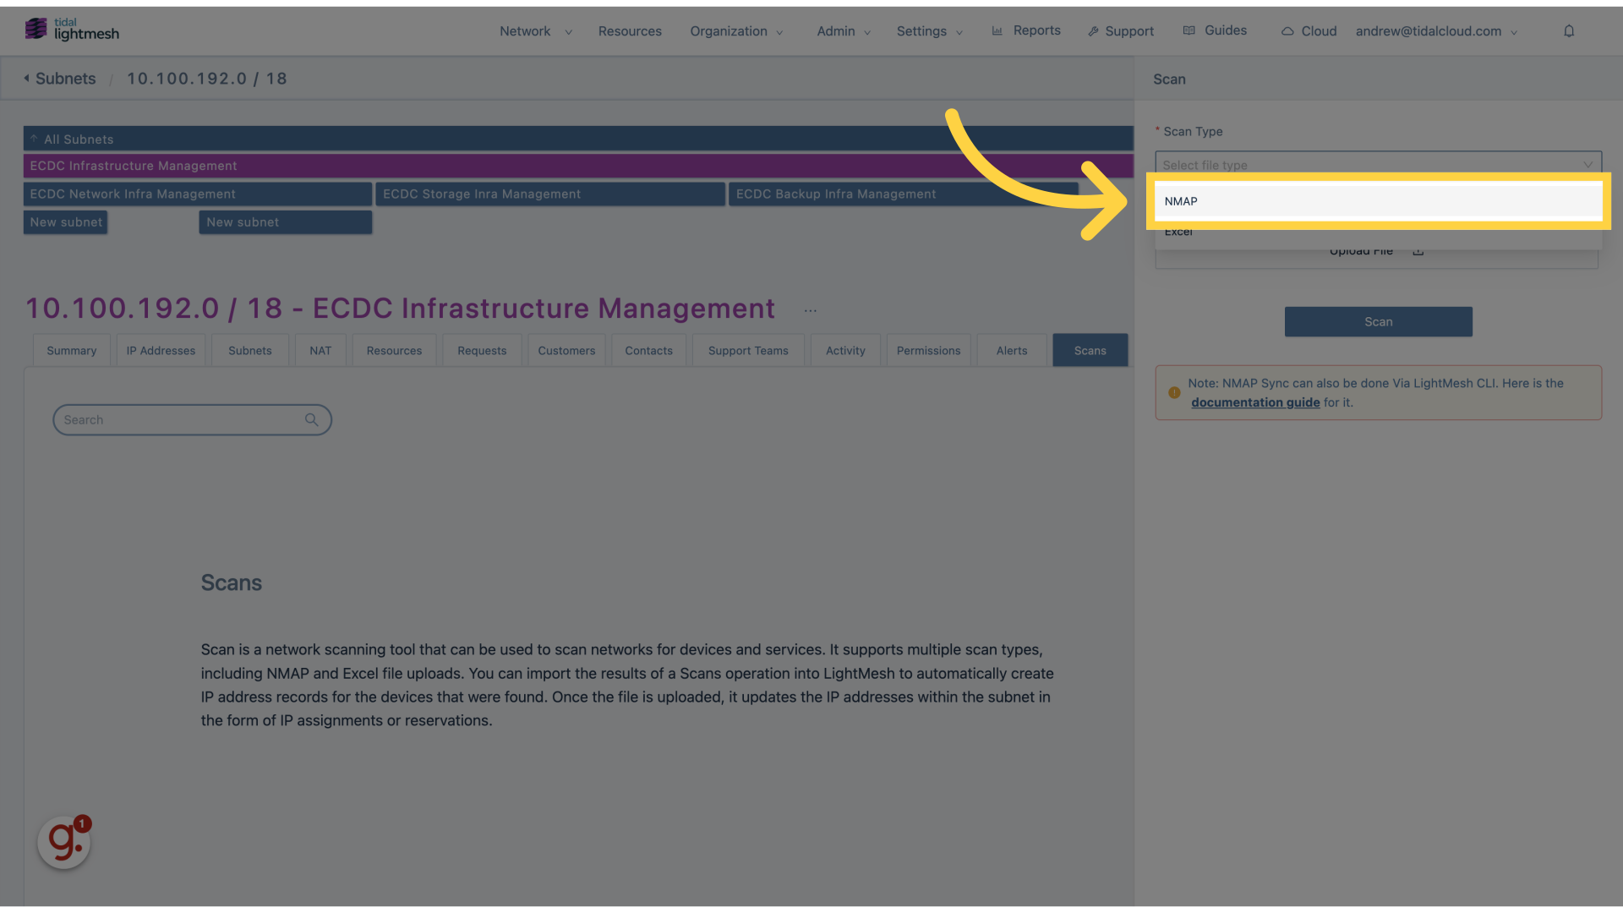Switch to the Customers tab

pyautogui.click(x=566, y=351)
